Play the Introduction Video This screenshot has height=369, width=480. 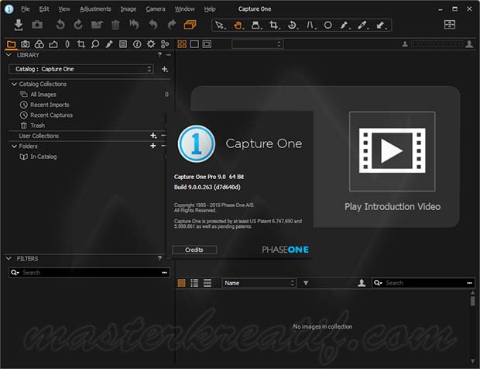tap(393, 151)
